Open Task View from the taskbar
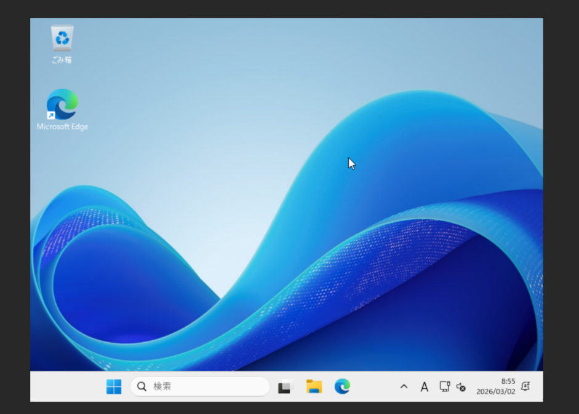This screenshot has height=414, width=579. [285, 386]
